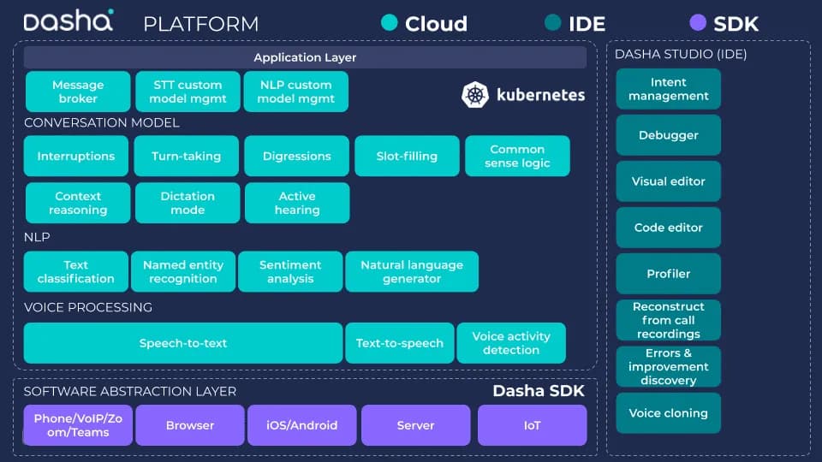
Task: Click the Dasha SDK label
Action: (x=539, y=391)
